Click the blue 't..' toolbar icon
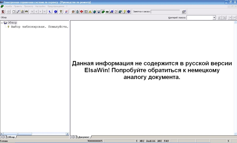 (50, 12)
